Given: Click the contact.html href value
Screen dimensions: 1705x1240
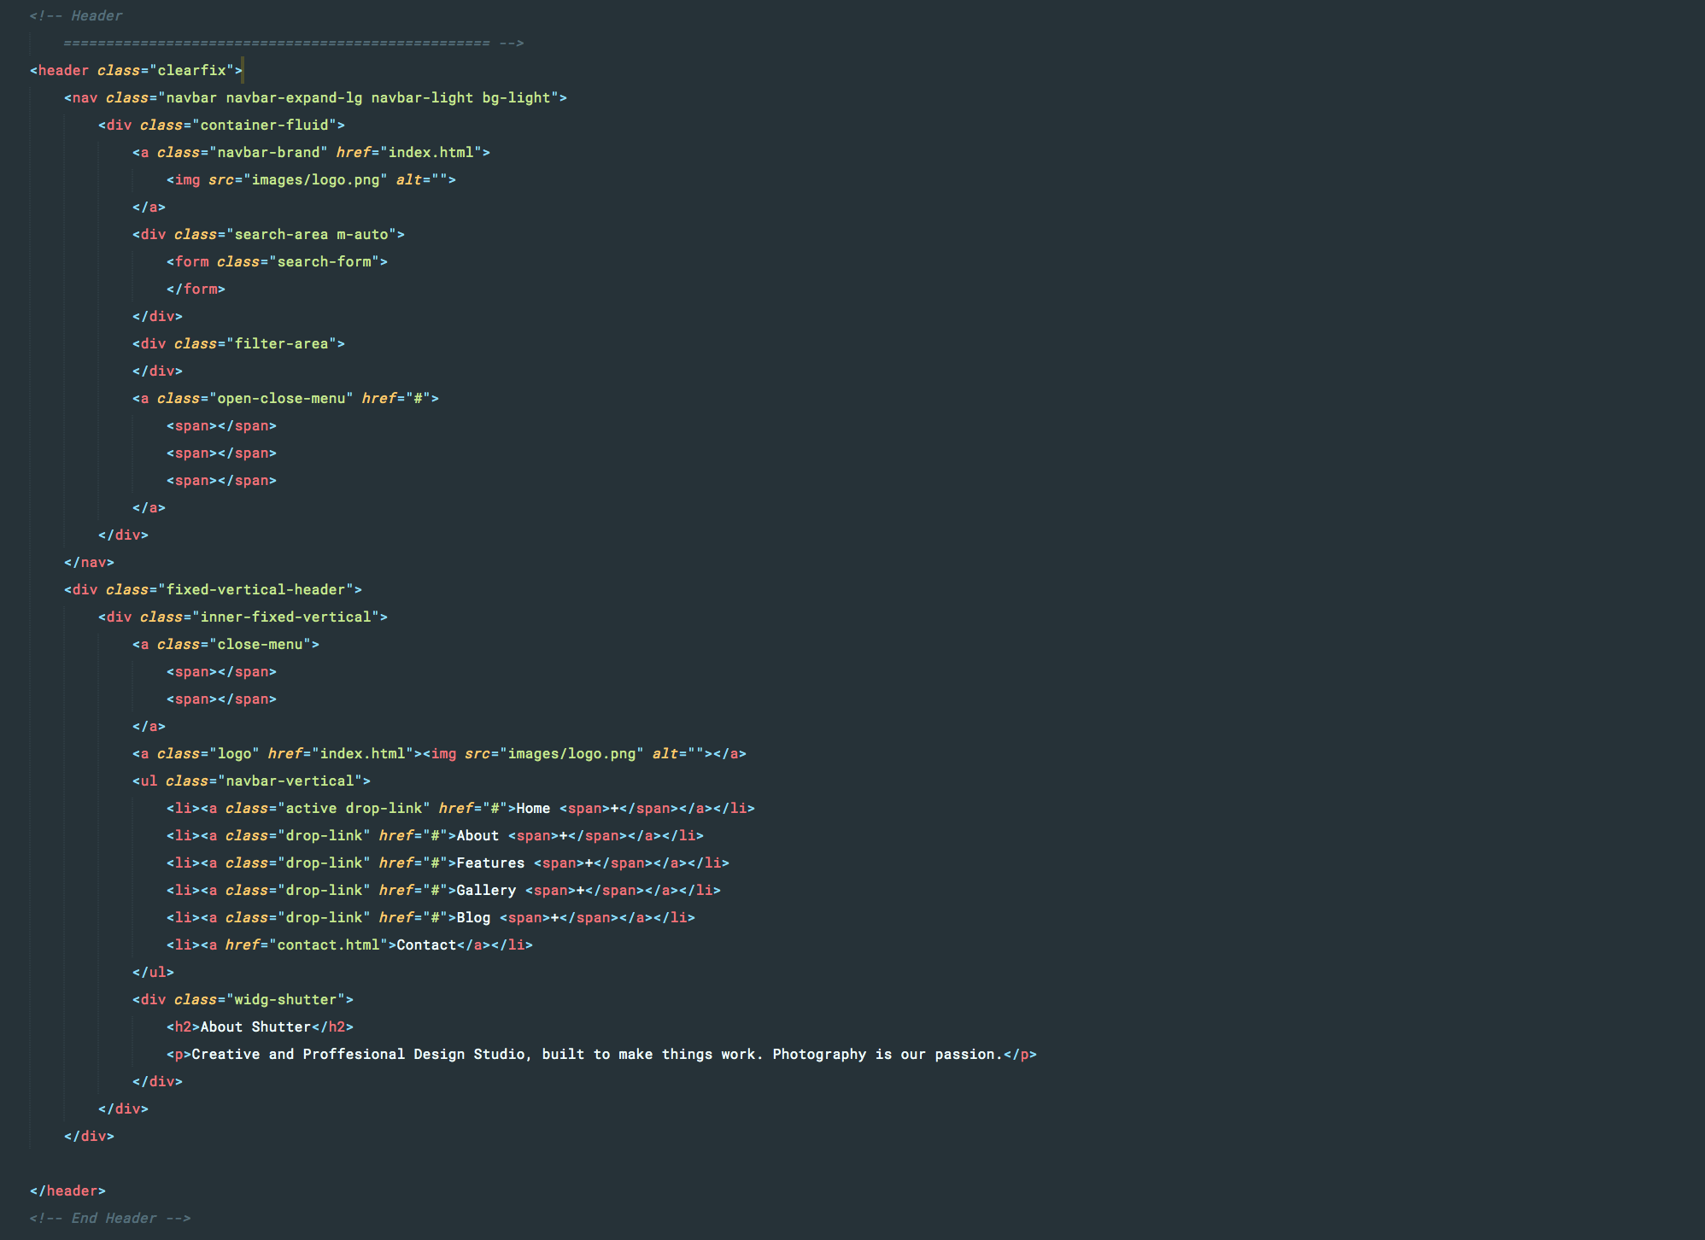Looking at the screenshot, I should click(x=328, y=945).
